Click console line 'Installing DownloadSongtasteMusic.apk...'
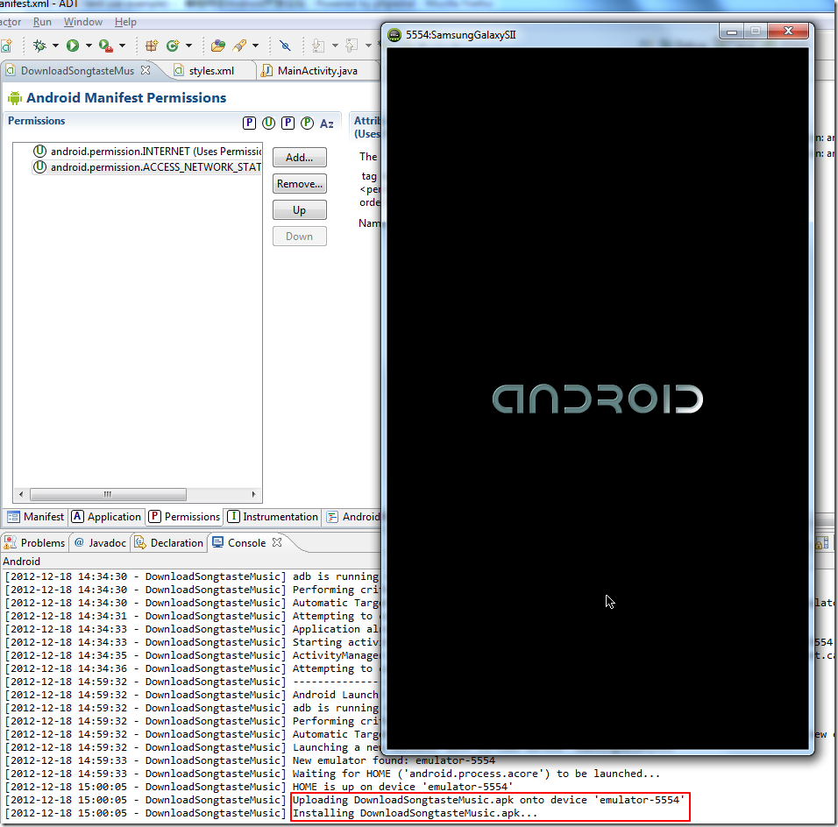 [415, 813]
